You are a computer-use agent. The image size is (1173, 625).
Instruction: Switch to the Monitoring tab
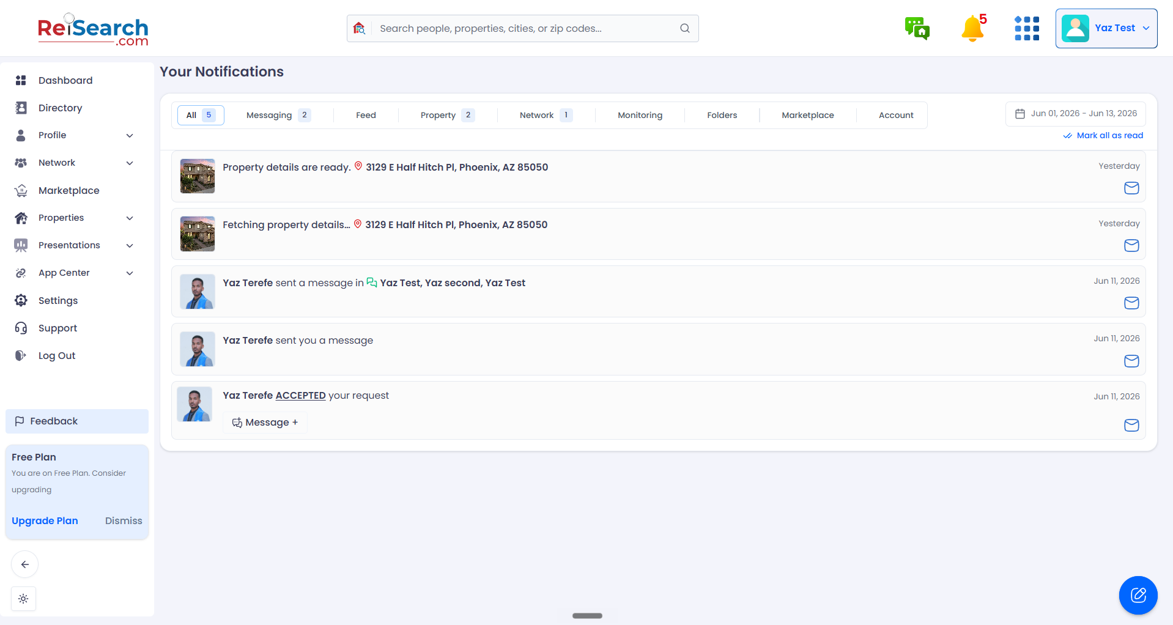(640, 115)
